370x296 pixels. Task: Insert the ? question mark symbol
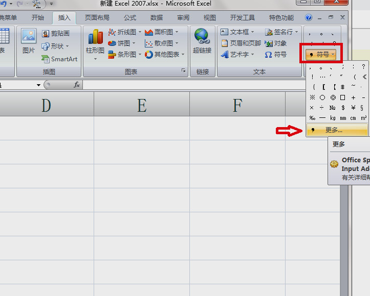click(363, 66)
